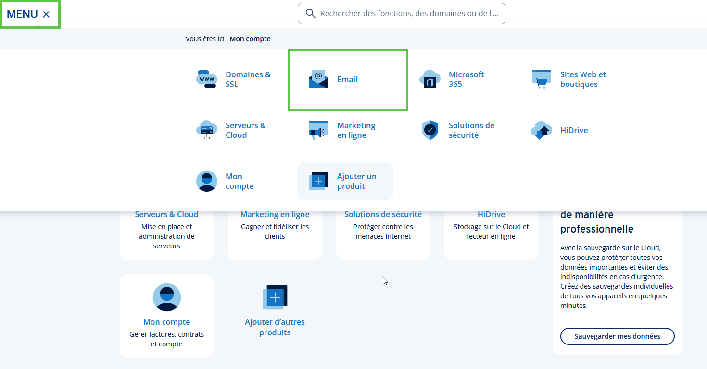Click the Sites Web et boutiques cart icon
The height and width of the screenshot is (369, 707).
(542, 79)
